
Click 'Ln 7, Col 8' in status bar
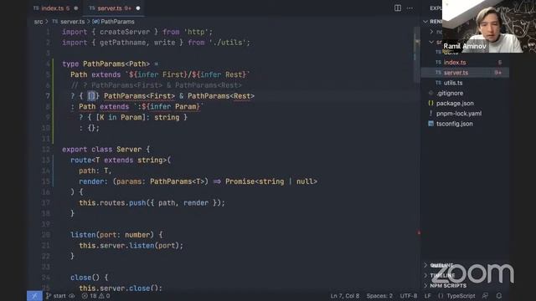click(x=345, y=296)
